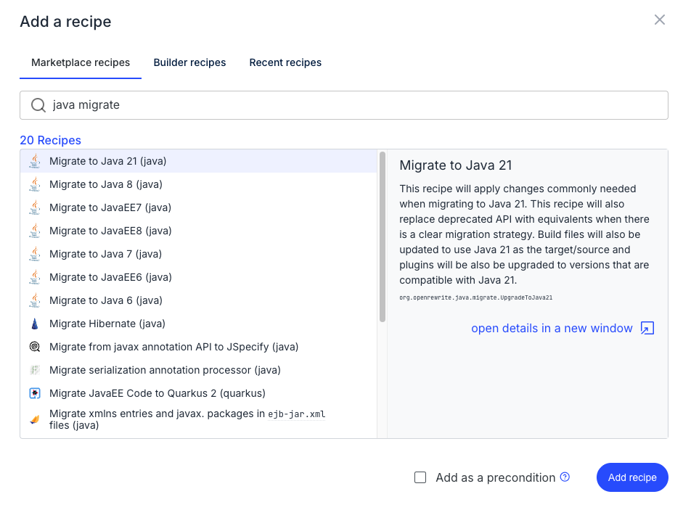Select Migrate from javax annotation API to JSpecify
Viewport: 683px width, 510px height.
(199, 347)
